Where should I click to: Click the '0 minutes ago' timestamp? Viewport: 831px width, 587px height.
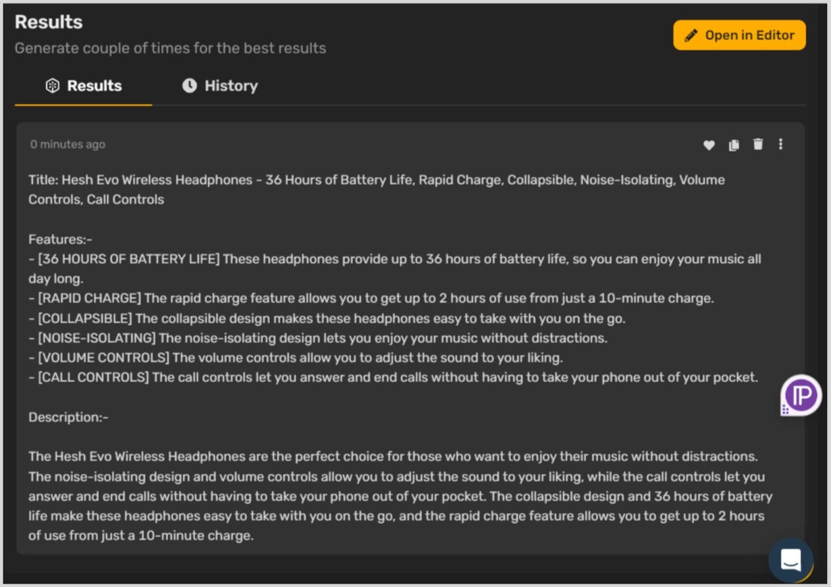point(68,144)
